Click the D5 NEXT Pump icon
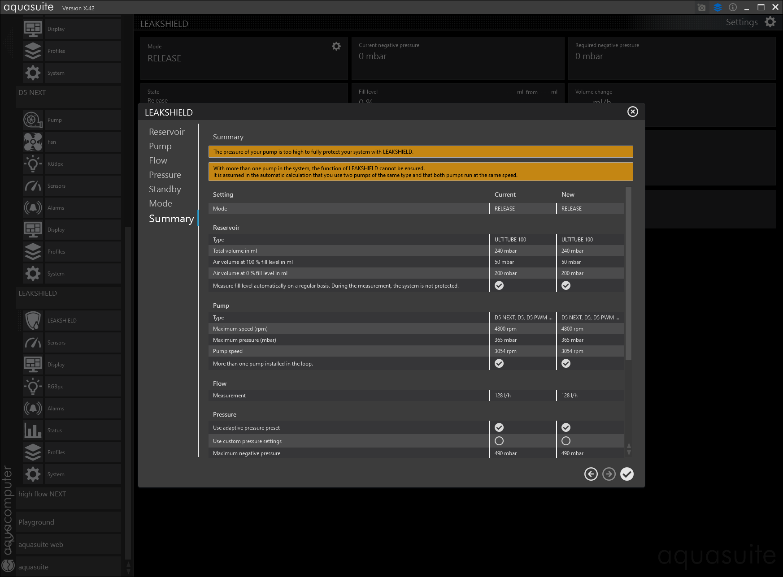The height and width of the screenshot is (577, 783). [33, 120]
